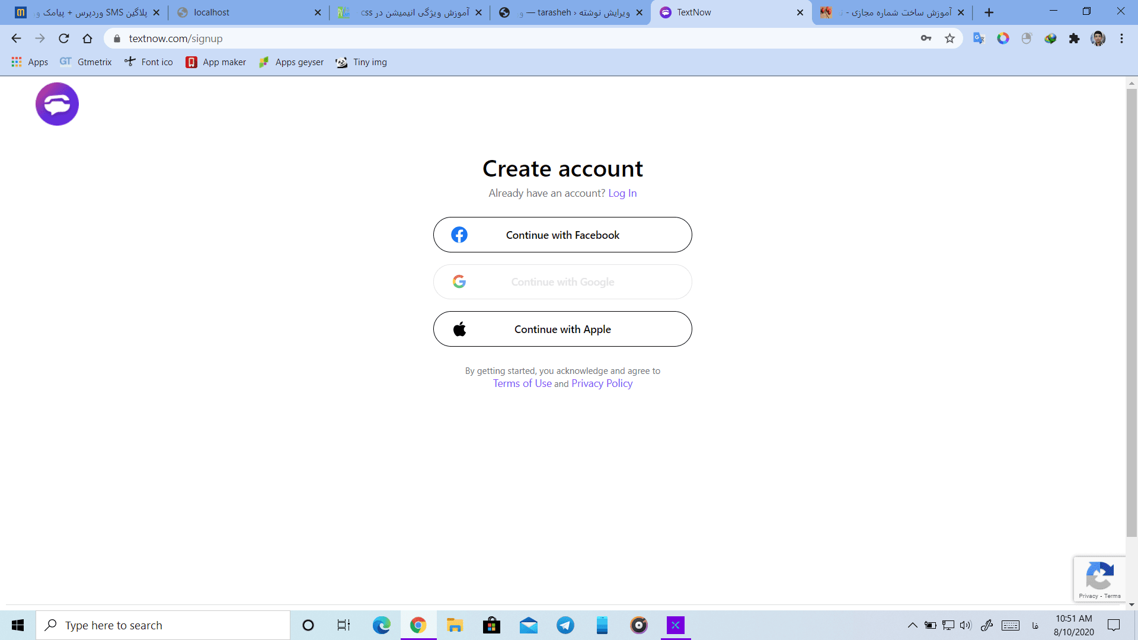Open the Apps bookmark shortcut

point(30,62)
